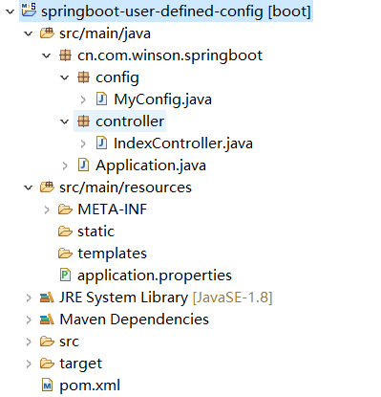Click the src folder icon
381x397 pixels.
(x=47, y=342)
